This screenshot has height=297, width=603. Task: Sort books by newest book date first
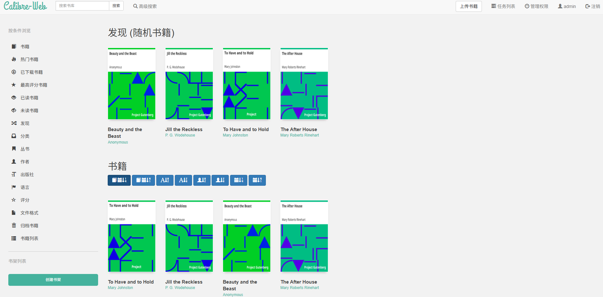(119, 180)
